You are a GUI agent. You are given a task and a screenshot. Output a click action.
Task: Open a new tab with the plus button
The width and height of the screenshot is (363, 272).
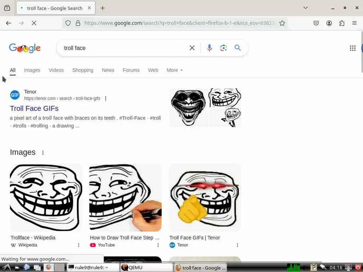pyautogui.click(x=102, y=8)
